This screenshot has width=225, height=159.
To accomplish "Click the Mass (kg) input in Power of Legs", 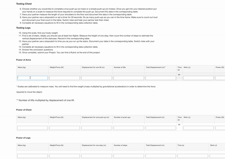I will pos(33,156).
